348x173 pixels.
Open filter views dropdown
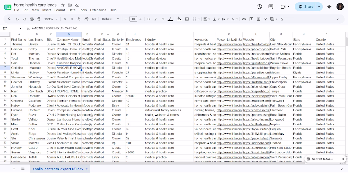pyautogui.click(x=274, y=19)
